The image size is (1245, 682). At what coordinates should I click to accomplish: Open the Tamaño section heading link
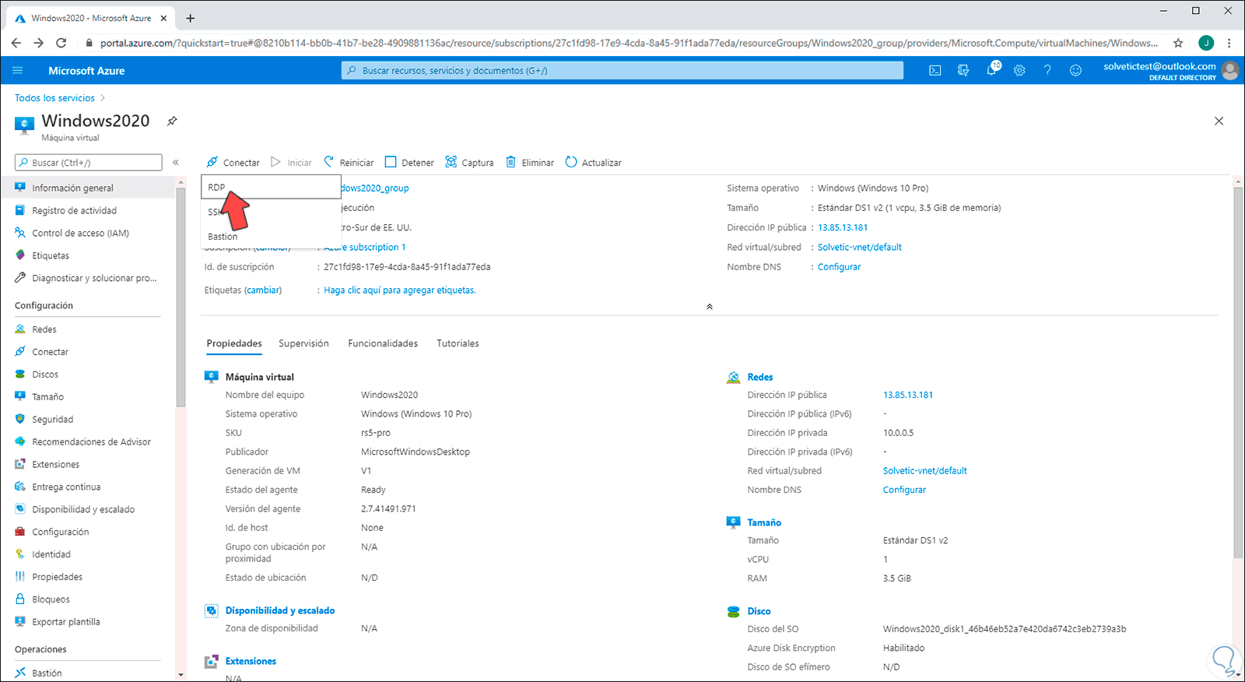(764, 523)
